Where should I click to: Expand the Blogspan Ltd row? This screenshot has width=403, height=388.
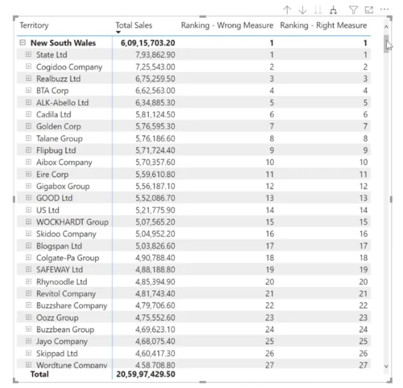click(x=28, y=245)
